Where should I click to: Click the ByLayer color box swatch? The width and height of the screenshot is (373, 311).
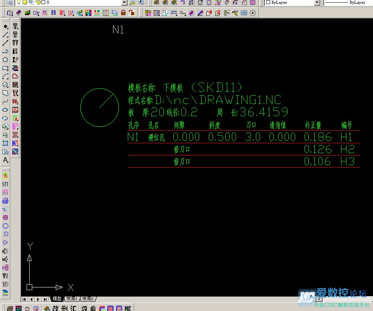(268, 2)
